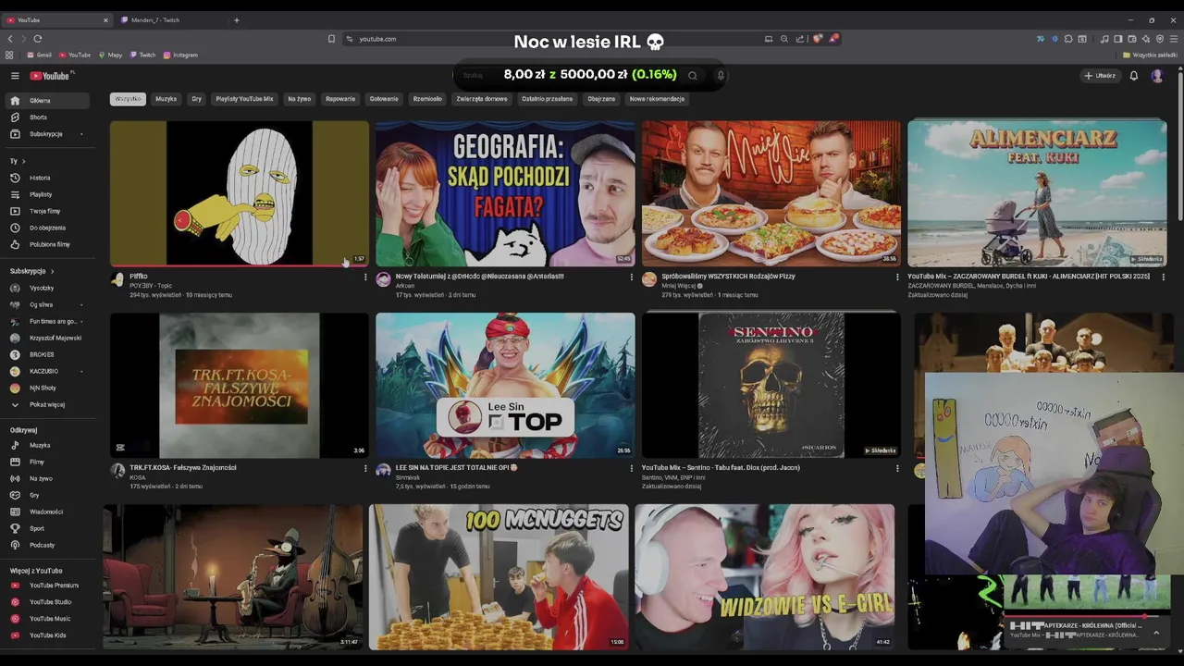Select the Na żywo filter chip
1184x666 pixels.
click(299, 99)
